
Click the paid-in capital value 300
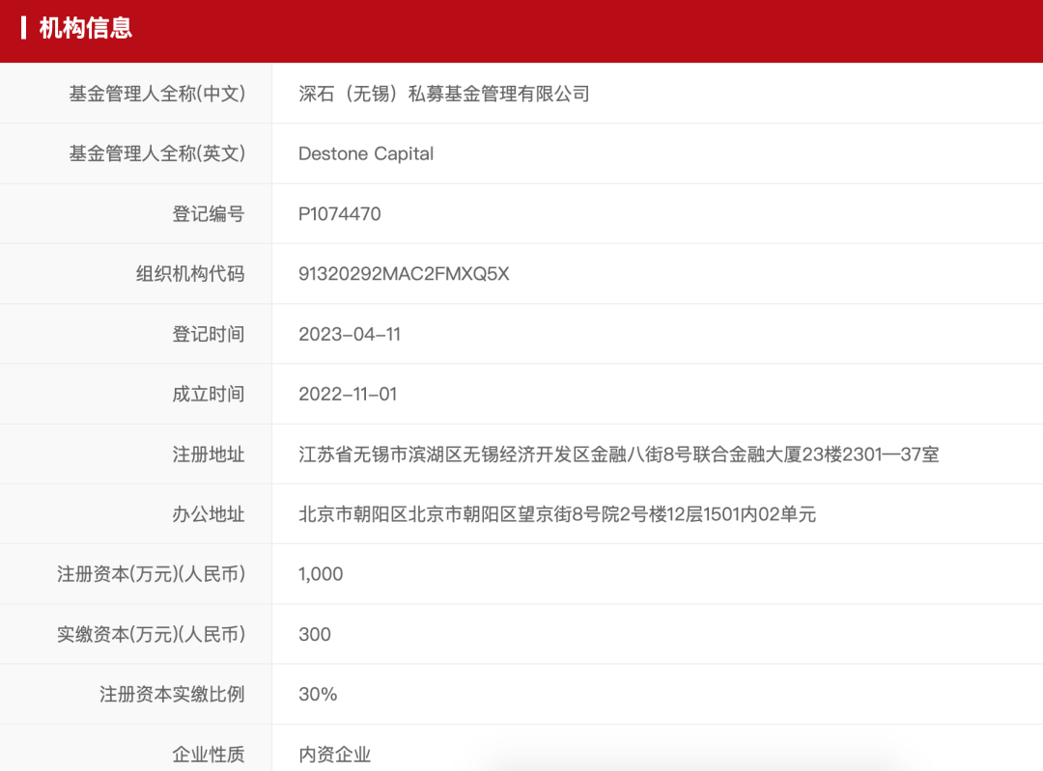316,634
